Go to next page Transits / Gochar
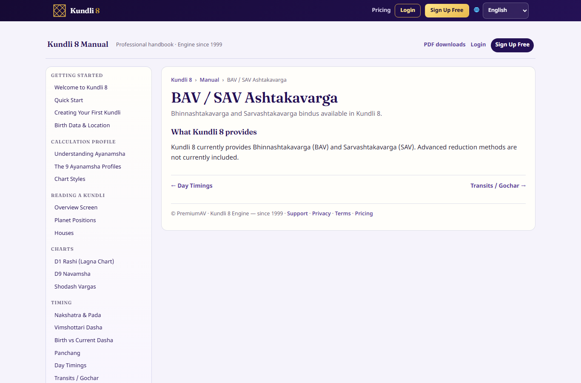Viewport: 581px width, 383px height. [x=498, y=186]
